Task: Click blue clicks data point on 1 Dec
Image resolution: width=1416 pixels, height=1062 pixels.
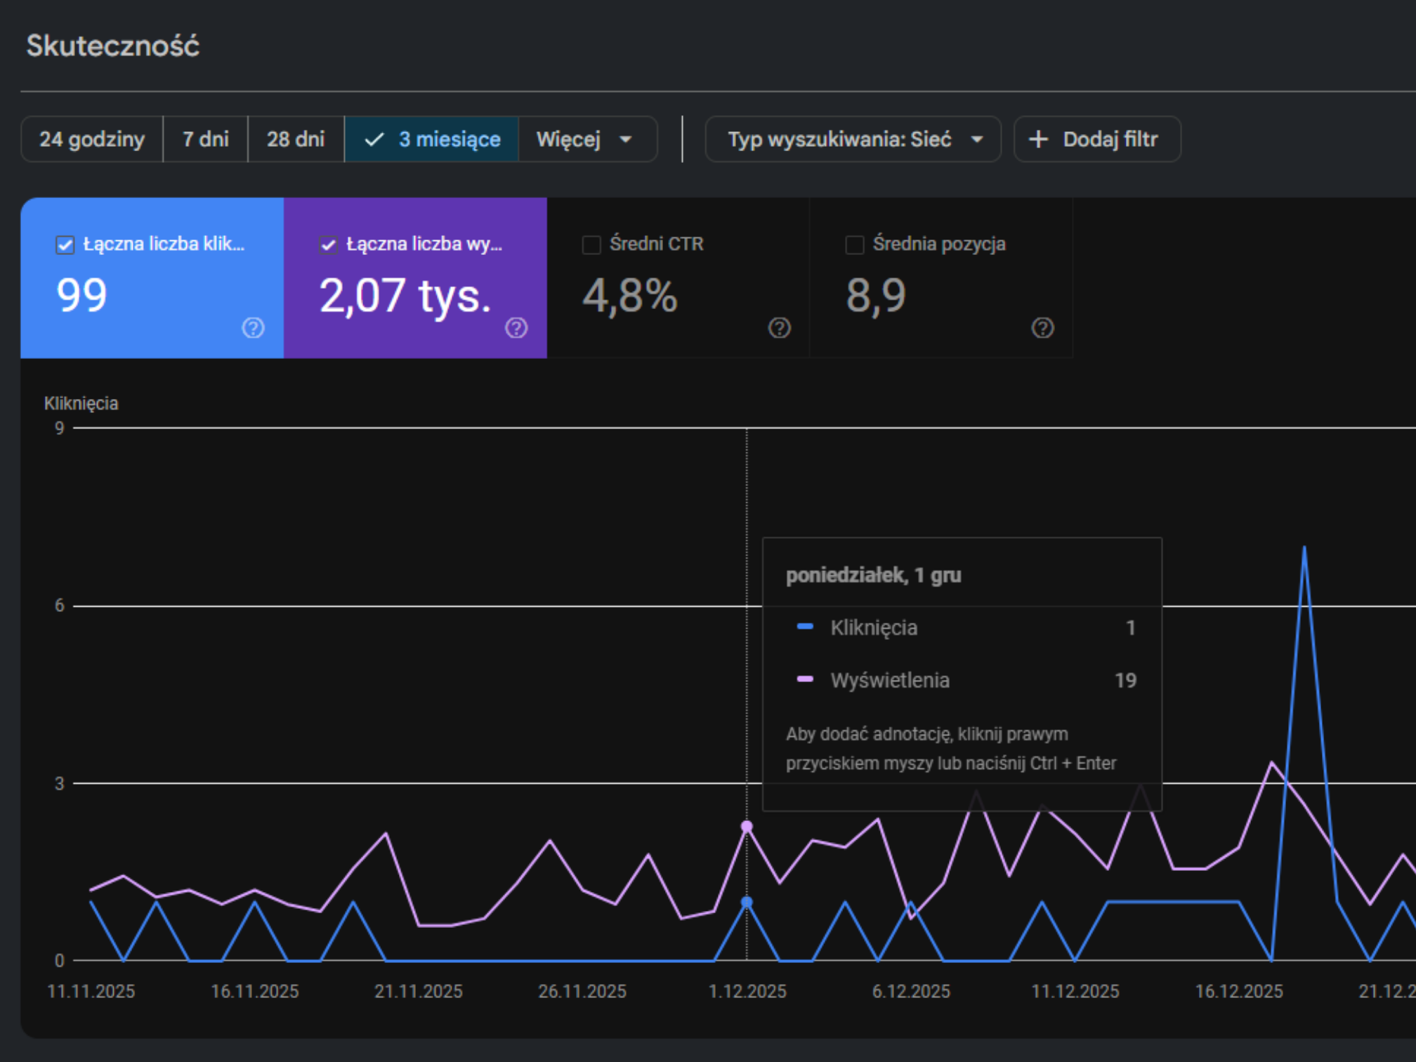Action: (x=747, y=902)
